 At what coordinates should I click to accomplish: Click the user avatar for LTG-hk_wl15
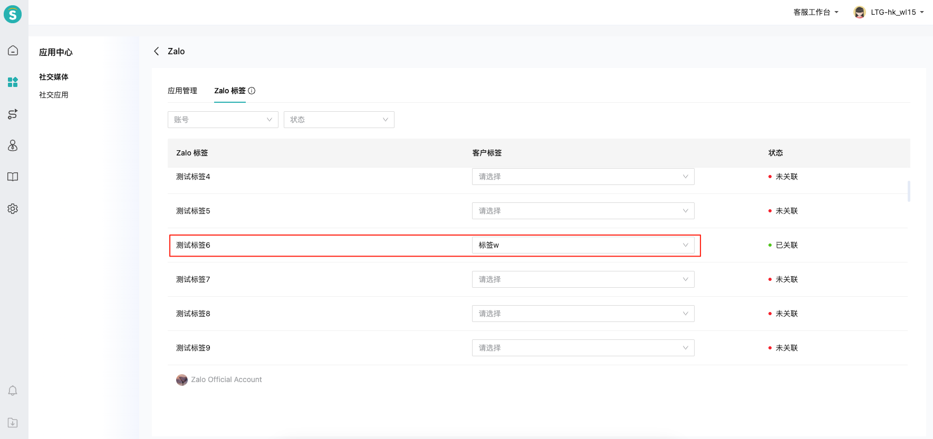(x=859, y=12)
